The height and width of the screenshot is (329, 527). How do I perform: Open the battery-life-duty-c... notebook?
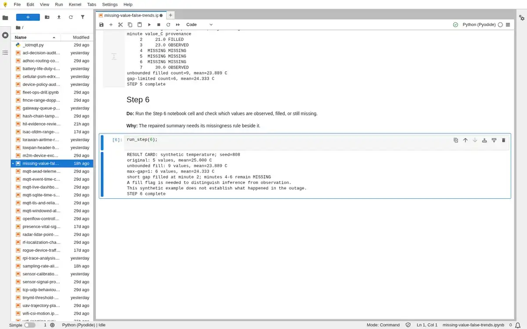coord(52,68)
